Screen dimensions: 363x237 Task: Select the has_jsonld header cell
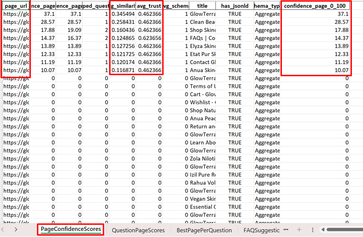point(234,6)
